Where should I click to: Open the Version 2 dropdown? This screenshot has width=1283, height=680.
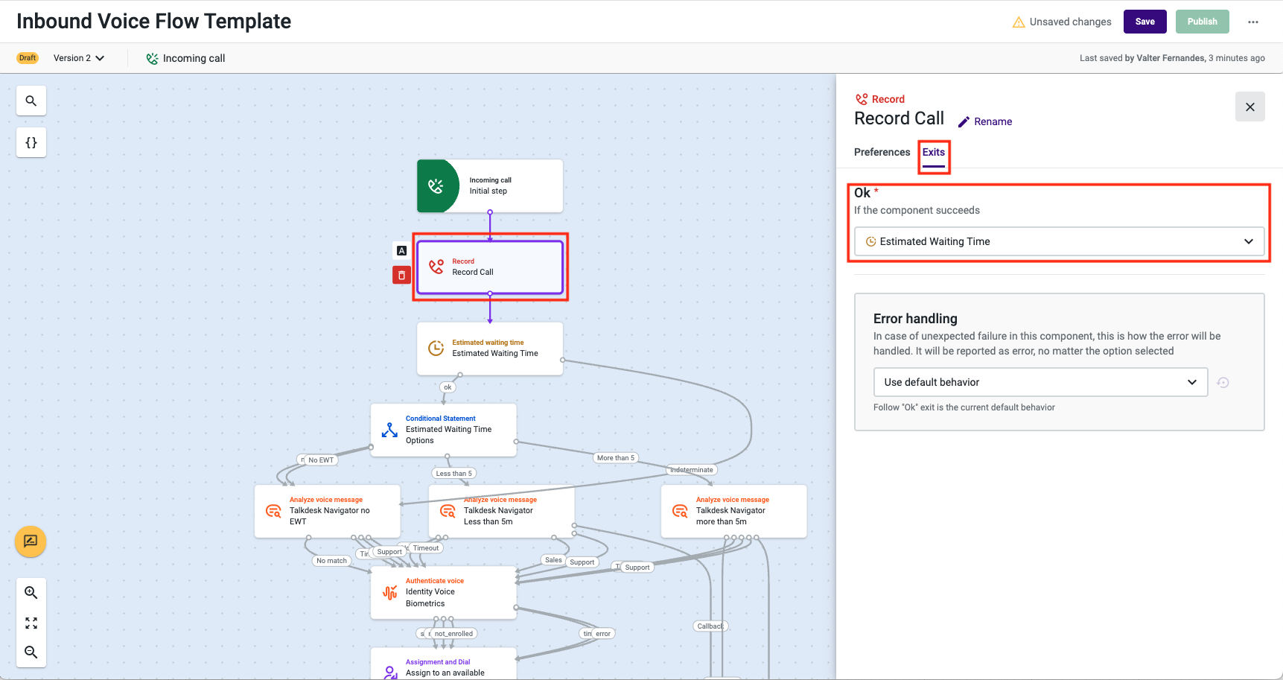79,58
